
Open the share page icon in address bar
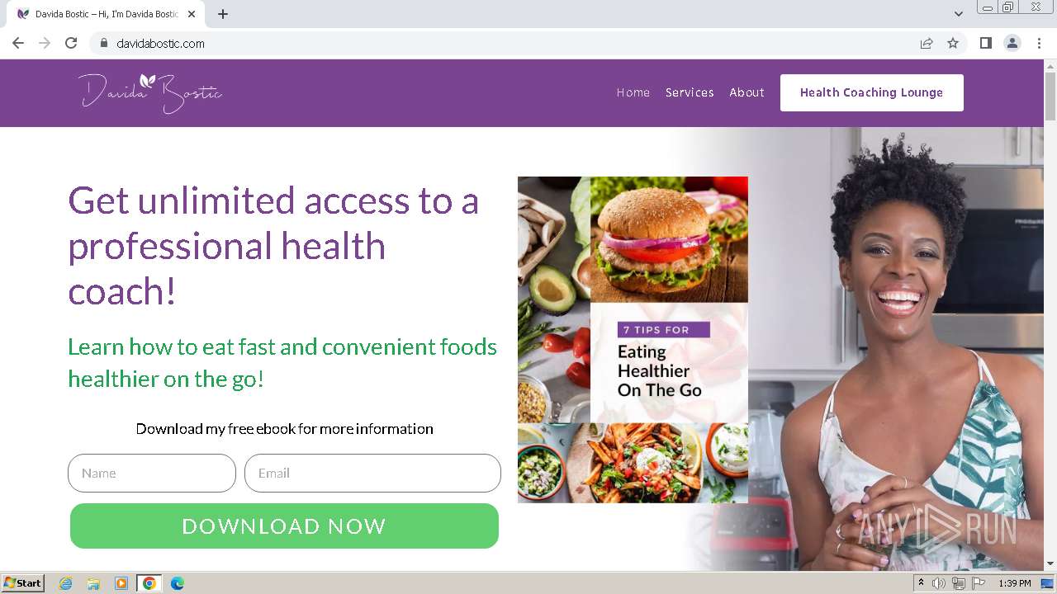(x=927, y=43)
